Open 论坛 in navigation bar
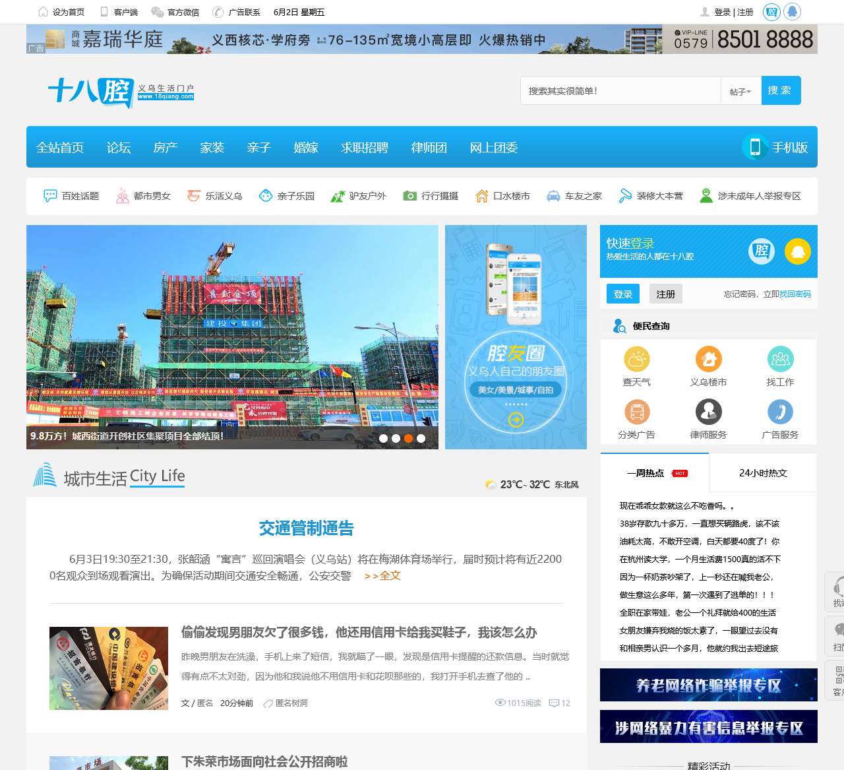The width and height of the screenshot is (844, 770). coord(119,148)
